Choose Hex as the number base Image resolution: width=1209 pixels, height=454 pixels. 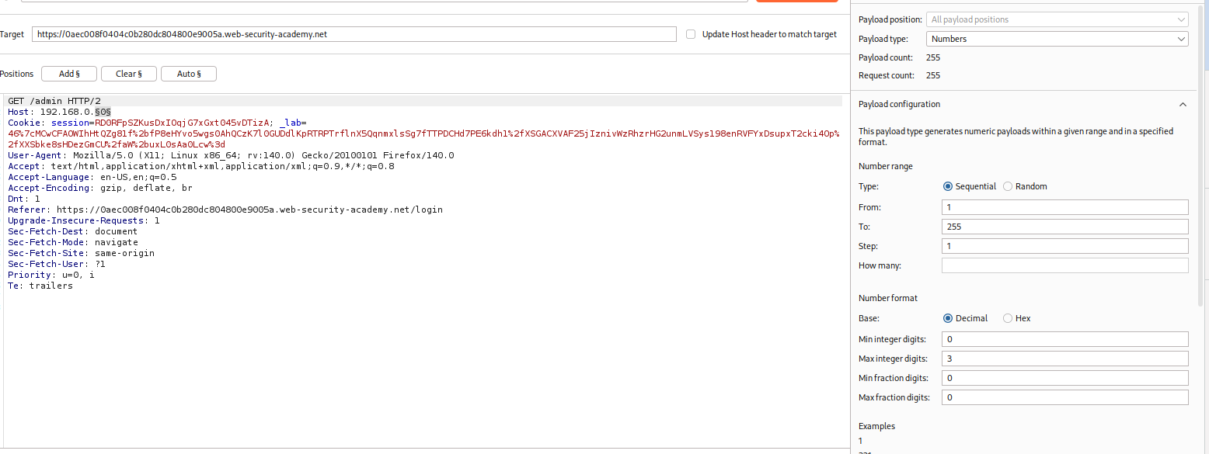click(x=1008, y=318)
